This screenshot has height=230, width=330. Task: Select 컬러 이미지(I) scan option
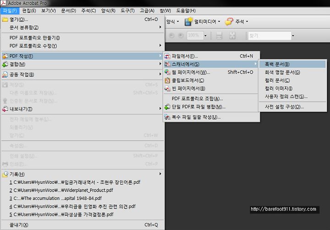[292, 88]
